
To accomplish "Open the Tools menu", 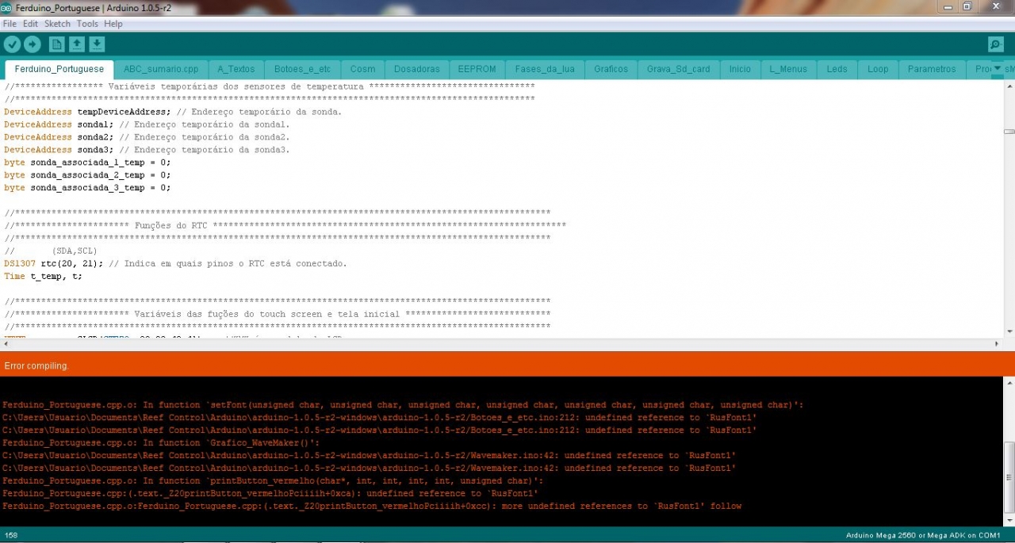I will click(x=87, y=24).
